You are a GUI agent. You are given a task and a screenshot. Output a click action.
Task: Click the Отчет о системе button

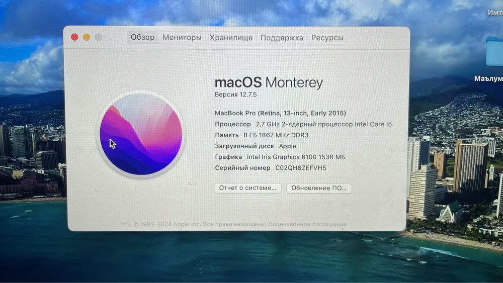pos(247,188)
